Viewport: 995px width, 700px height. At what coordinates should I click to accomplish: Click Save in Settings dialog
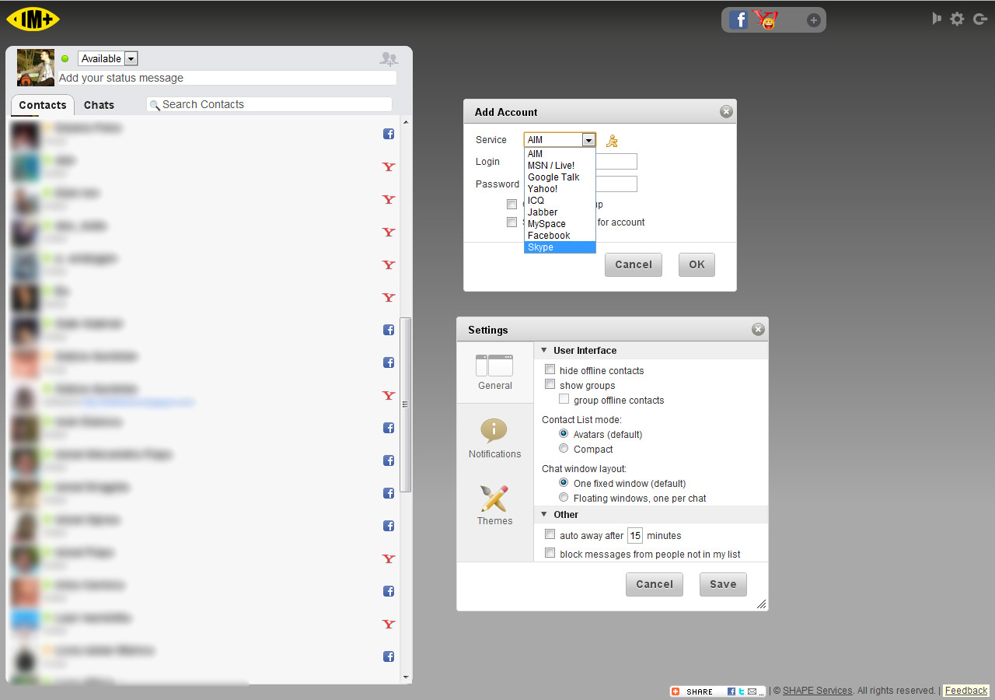[723, 584]
